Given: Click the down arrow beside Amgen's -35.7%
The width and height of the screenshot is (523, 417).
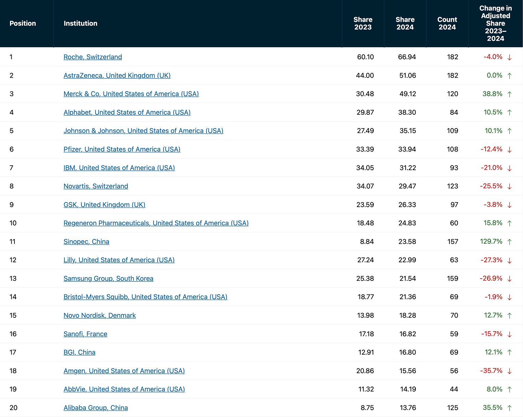Looking at the screenshot, I should (509, 371).
